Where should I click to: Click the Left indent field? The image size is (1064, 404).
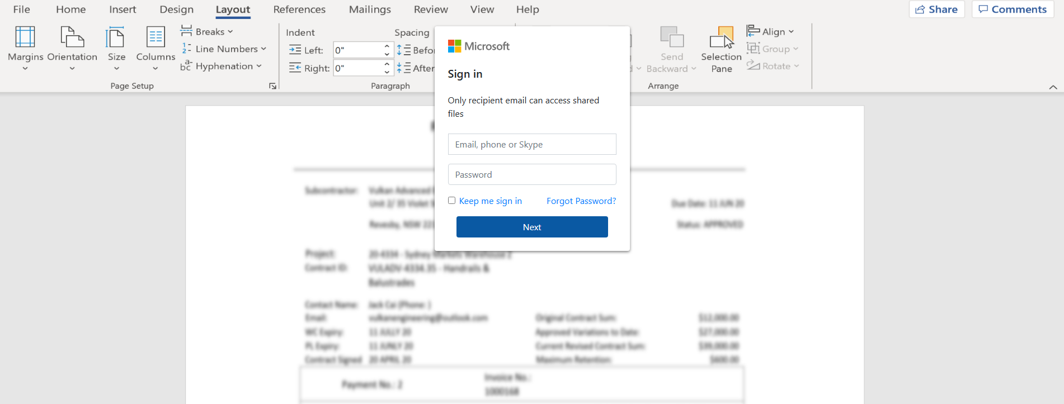(x=358, y=50)
